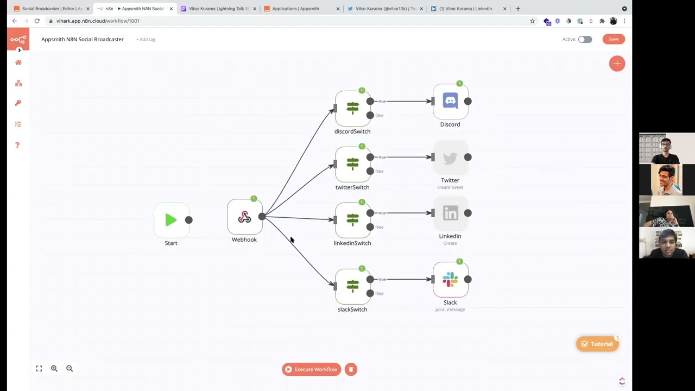Zoom in on the workflow canvas
The height and width of the screenshot is (391, 695).
(x=54, y=368)
